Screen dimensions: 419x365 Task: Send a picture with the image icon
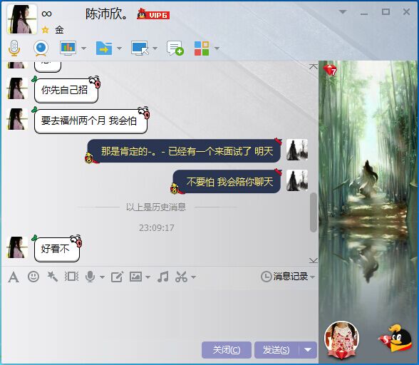pyautogui.click(x=135, y=277)
